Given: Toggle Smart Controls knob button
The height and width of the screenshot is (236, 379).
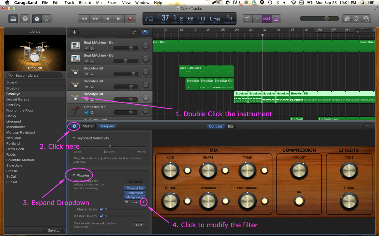Looking at the screenshot, I should coord(37,19).
